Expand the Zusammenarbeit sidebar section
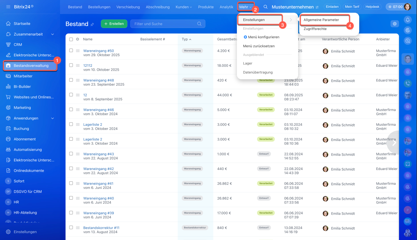The image size is (417, 240). (x=52, y=34)
